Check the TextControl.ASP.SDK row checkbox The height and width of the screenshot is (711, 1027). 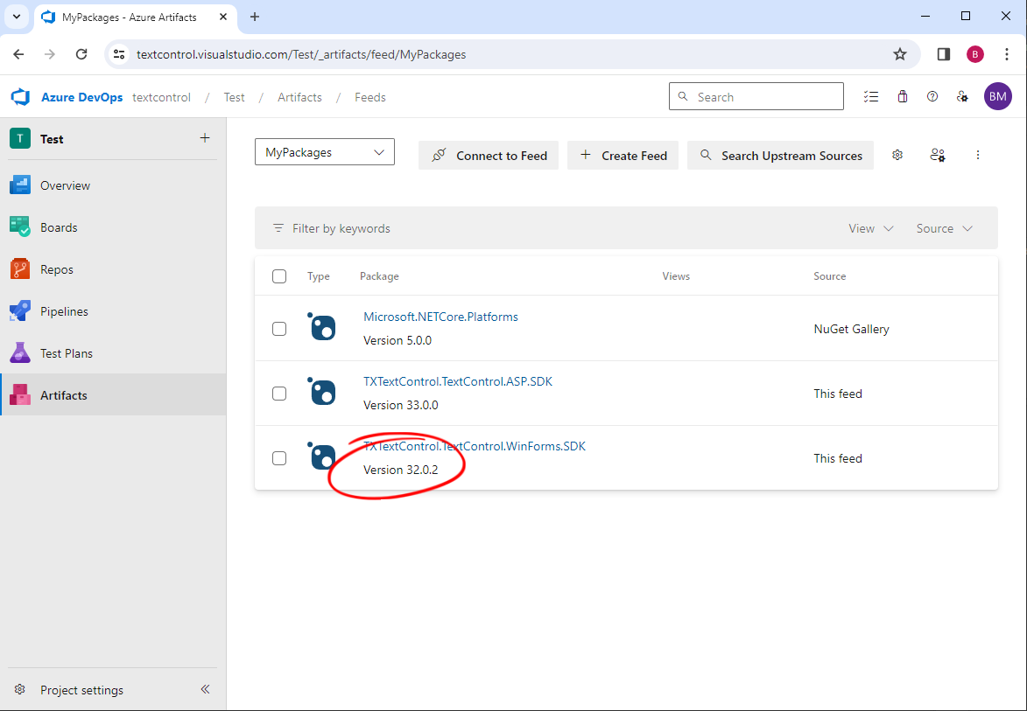pyautogui.click(x=279, y=394)
